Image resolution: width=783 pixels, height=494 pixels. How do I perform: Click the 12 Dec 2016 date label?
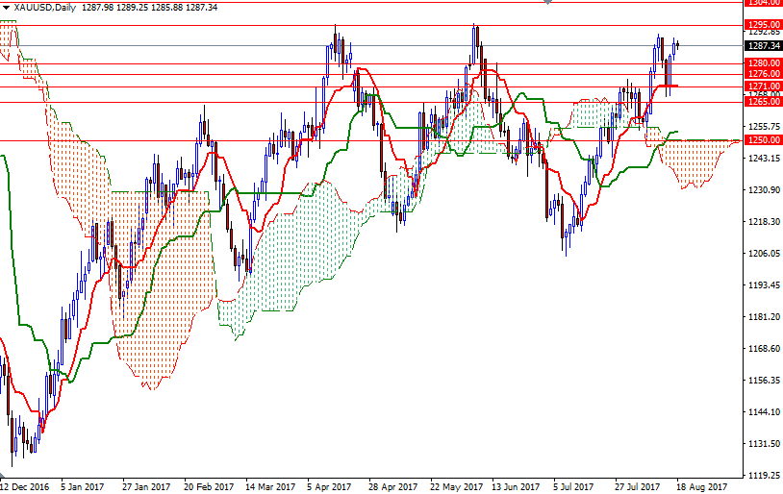24,487
